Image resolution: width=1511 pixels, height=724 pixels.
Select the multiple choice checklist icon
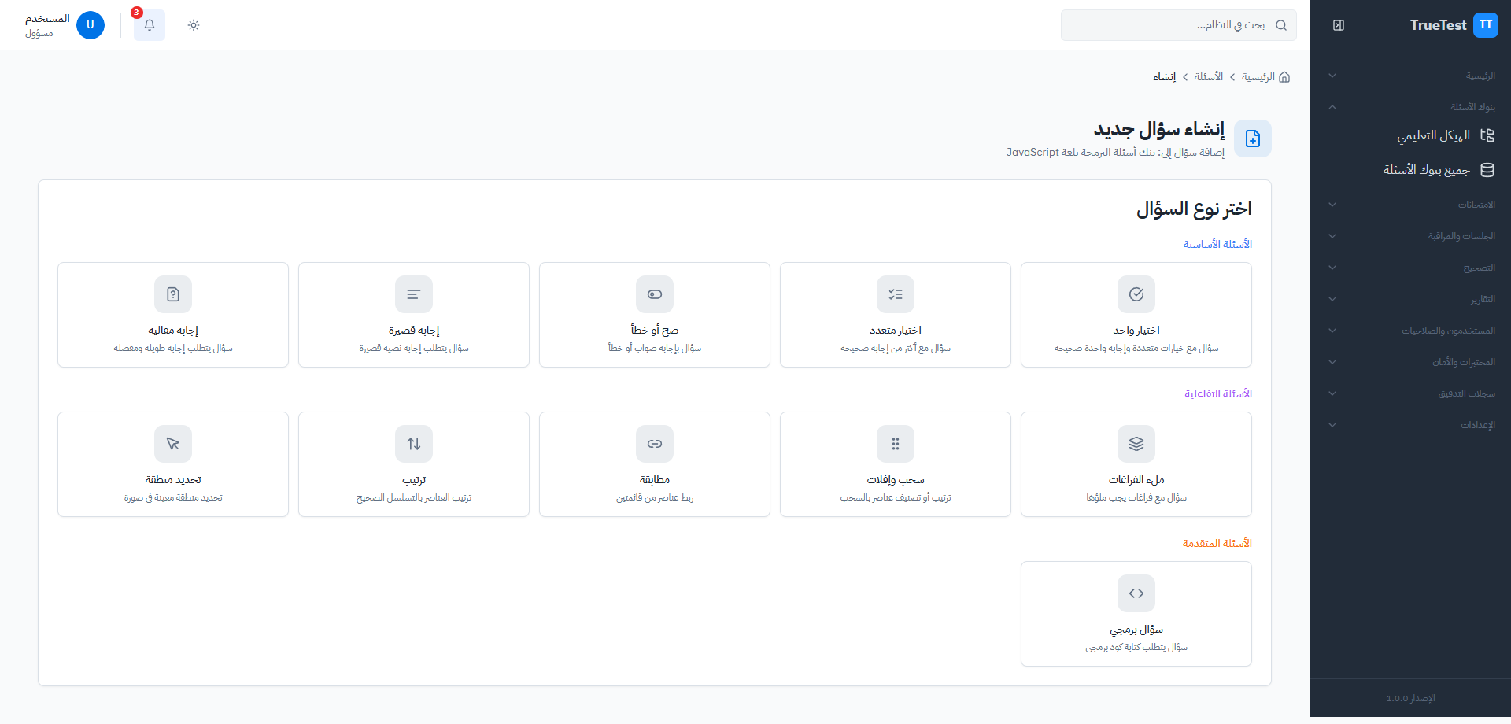(895, 294)
